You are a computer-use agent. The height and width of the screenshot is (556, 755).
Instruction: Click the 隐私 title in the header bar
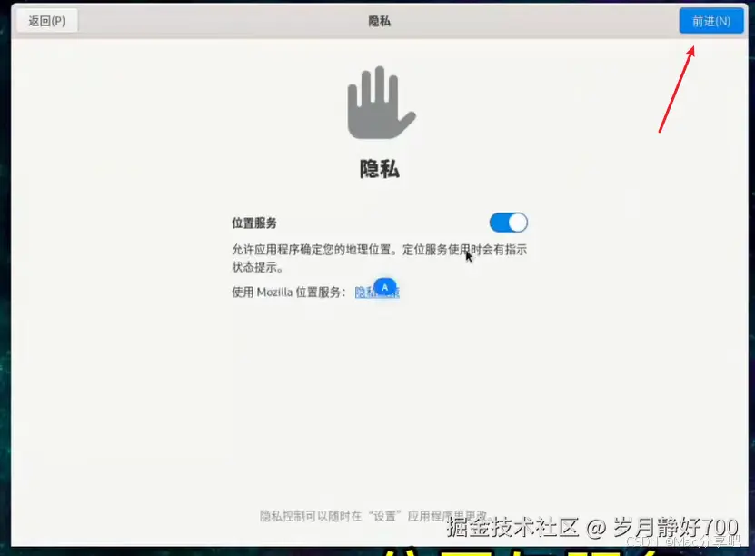tap(380, 20)
